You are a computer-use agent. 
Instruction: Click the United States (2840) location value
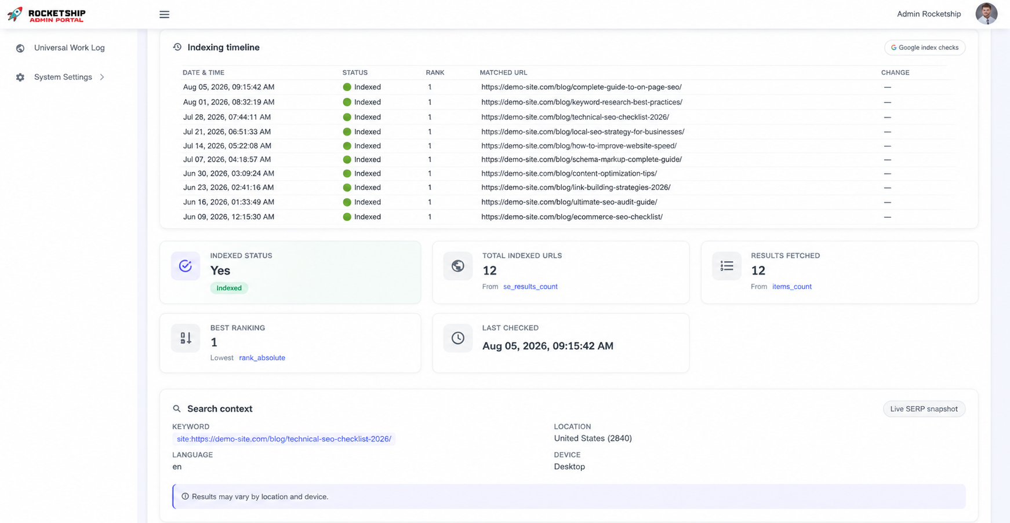pos(593,438)
